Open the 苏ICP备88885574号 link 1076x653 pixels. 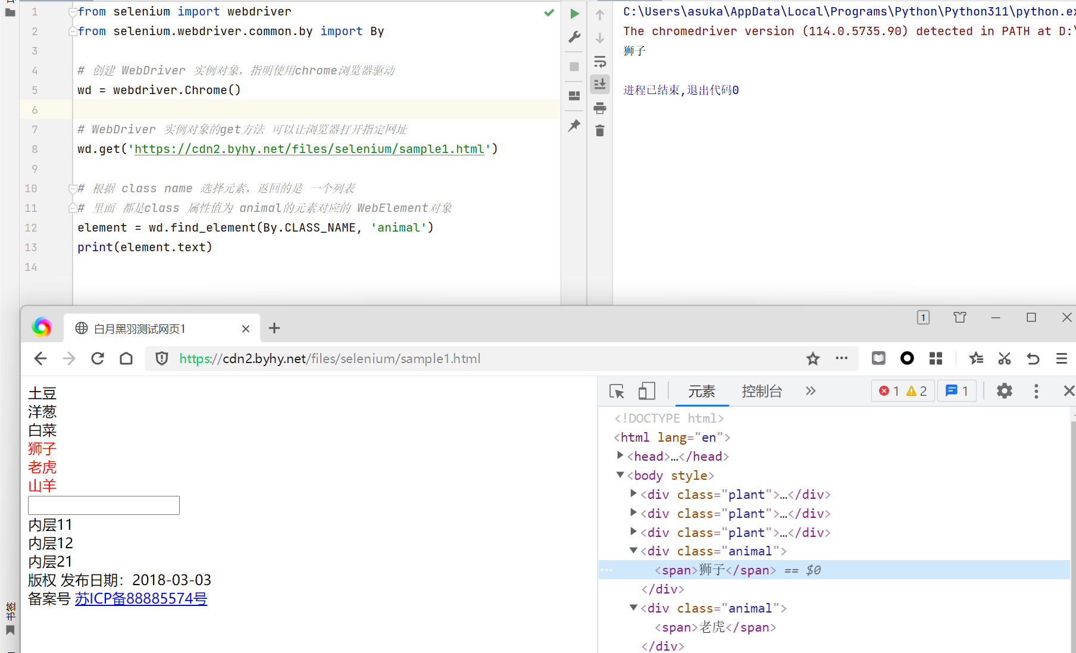(141, 598)
